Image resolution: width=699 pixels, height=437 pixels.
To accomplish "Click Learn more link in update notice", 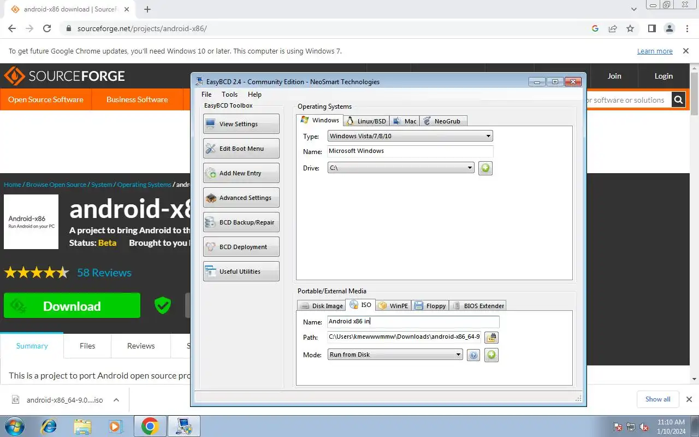I will pyautogui.click(x=655, y=51).
